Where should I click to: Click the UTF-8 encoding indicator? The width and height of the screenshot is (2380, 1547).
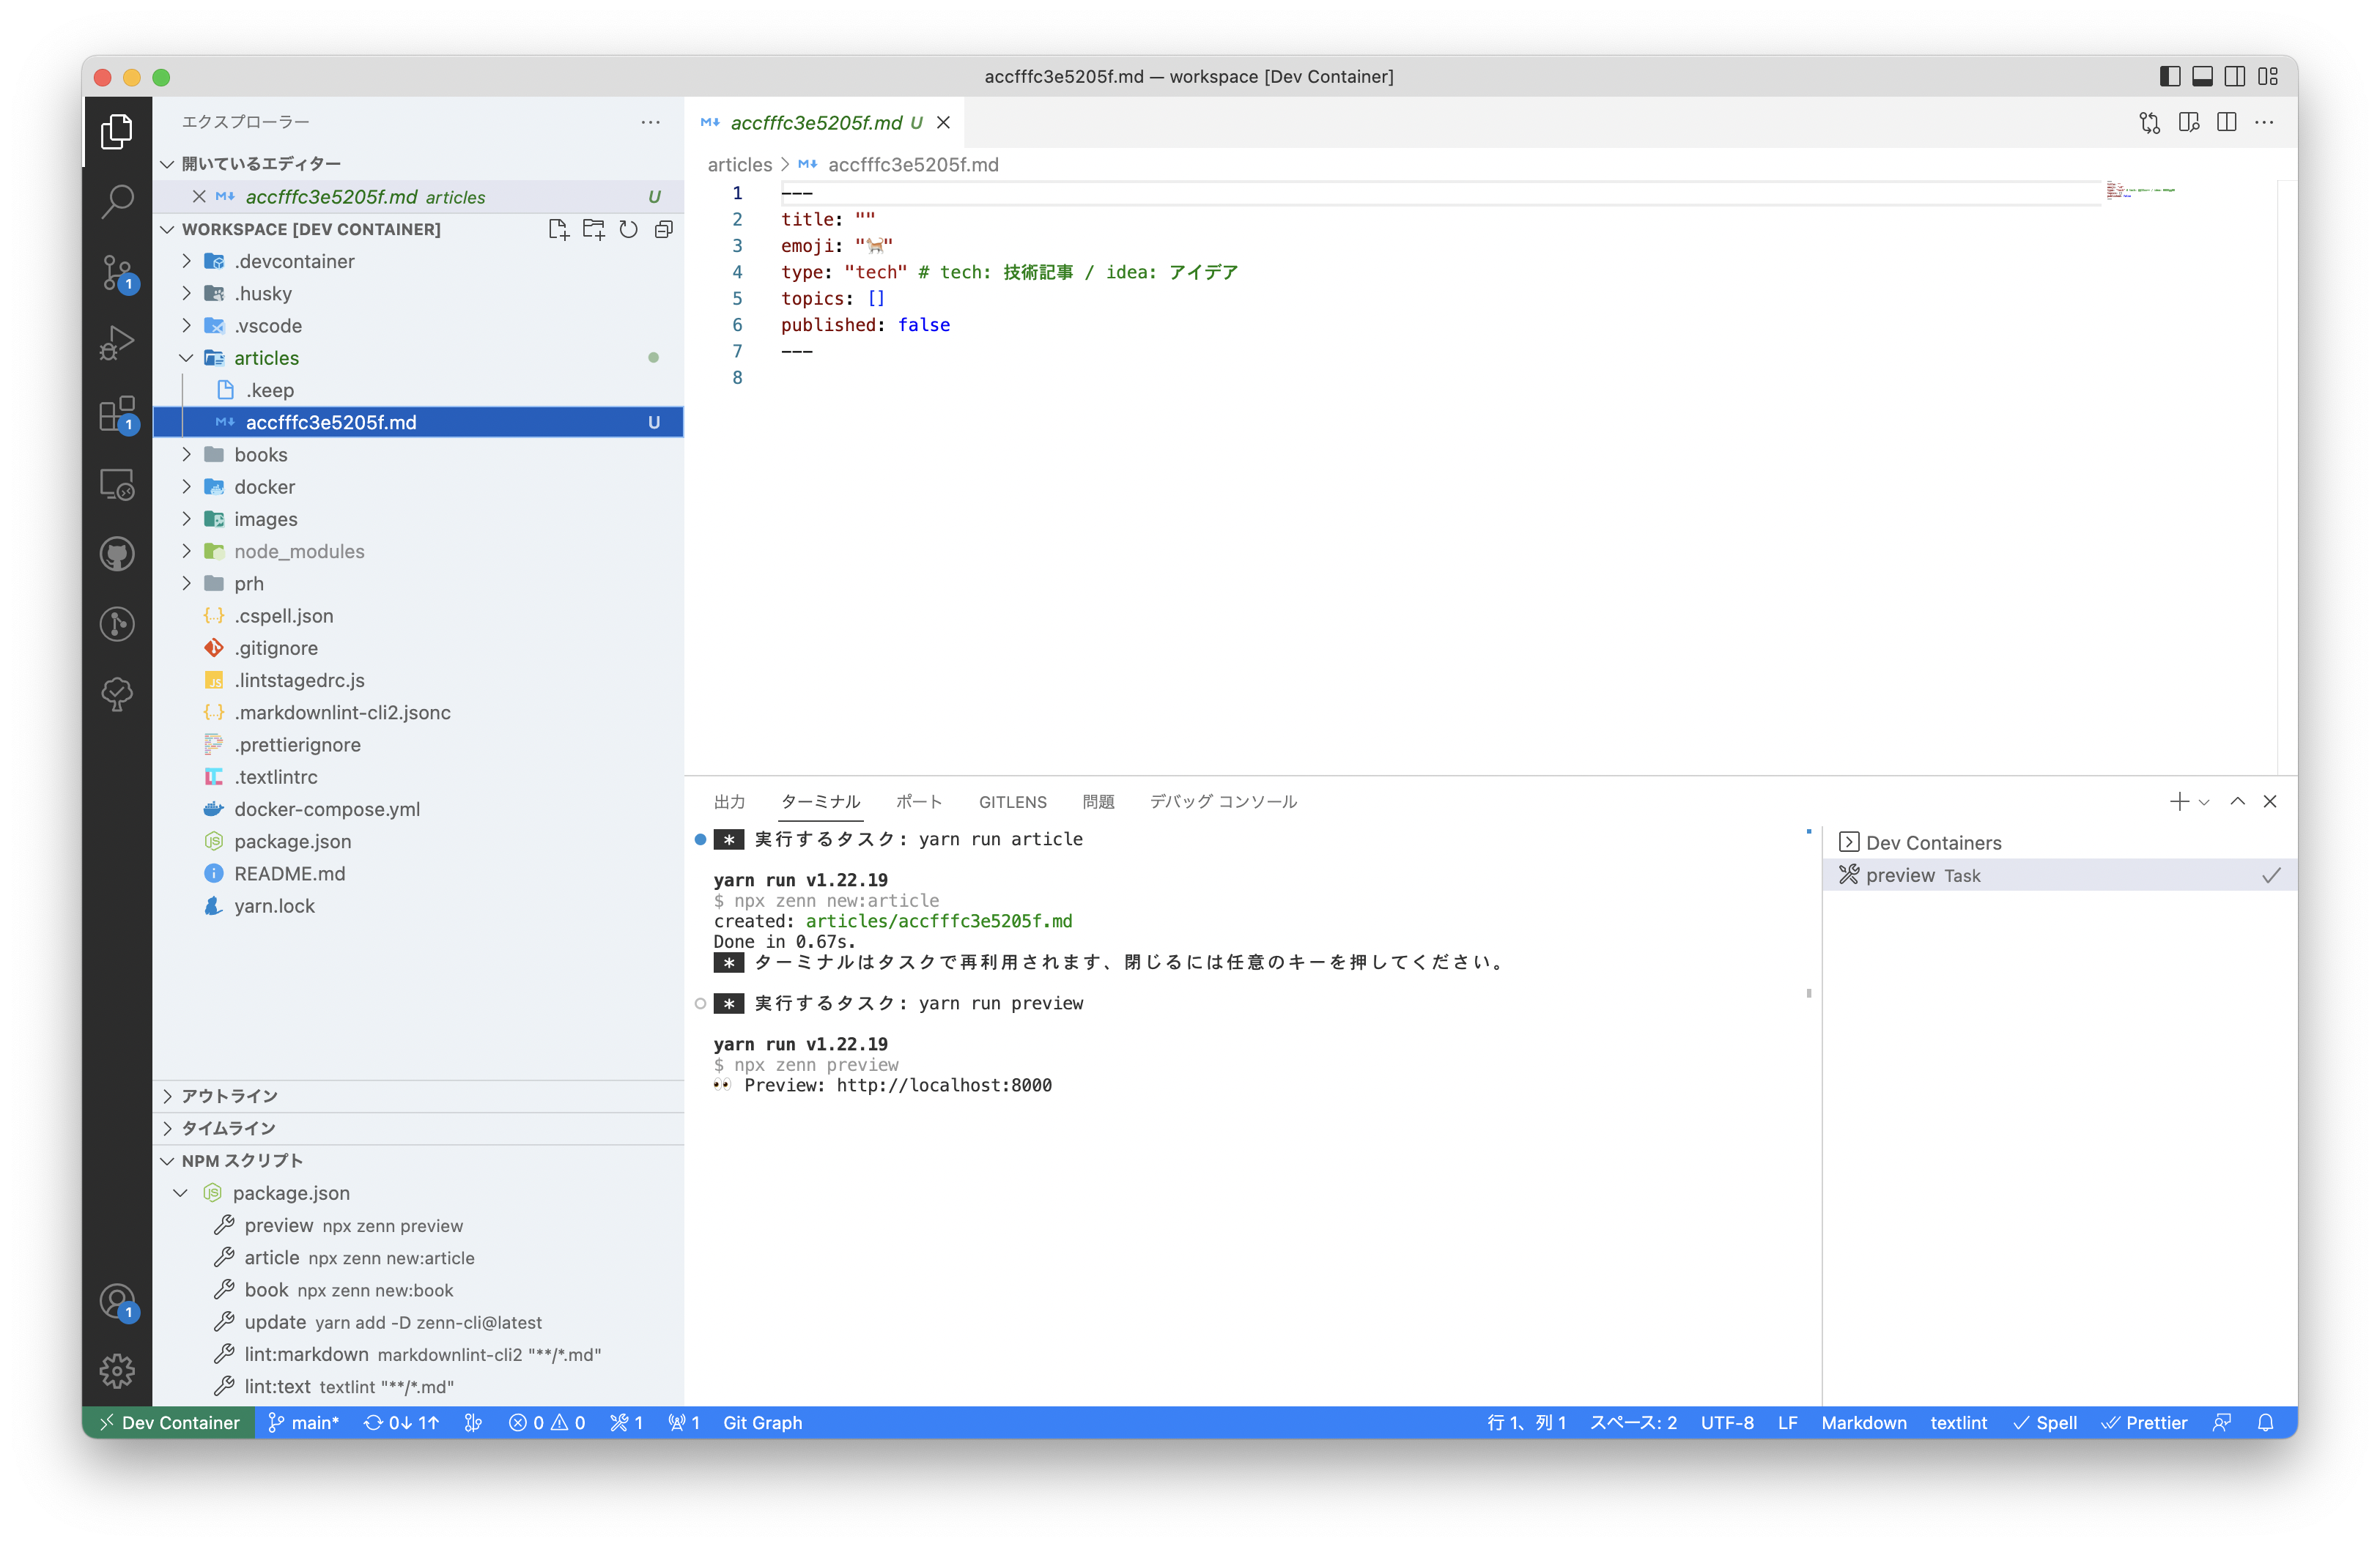click(x=1727, y=1422)
